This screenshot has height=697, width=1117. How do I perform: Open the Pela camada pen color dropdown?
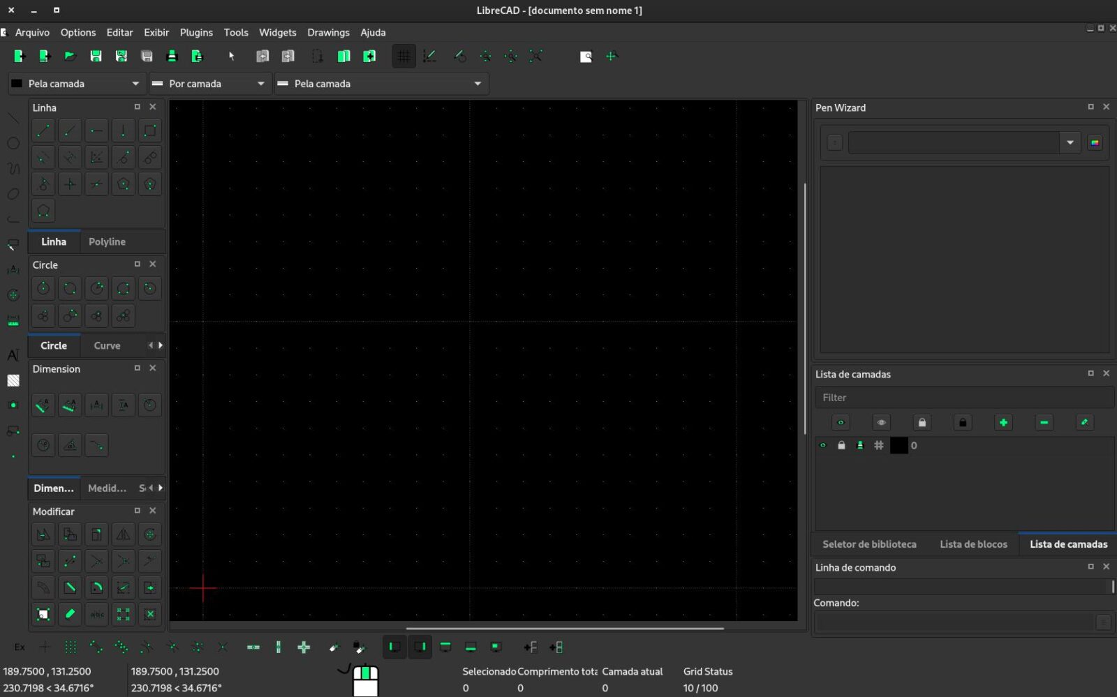click(135, 83)
